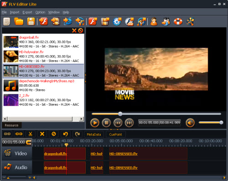
Task: Click the undo arrow in timeline toolbar
Action: [x=66, y=134]
